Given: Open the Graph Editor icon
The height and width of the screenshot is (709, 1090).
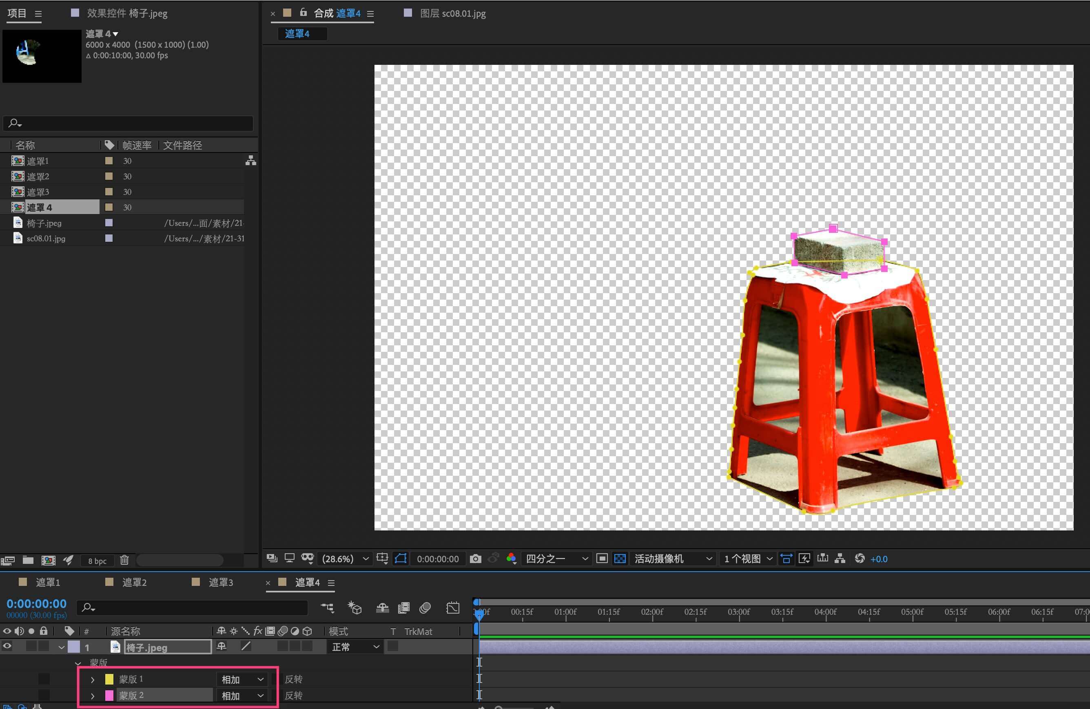Looking at the screenshot, I should click(452, 608).
